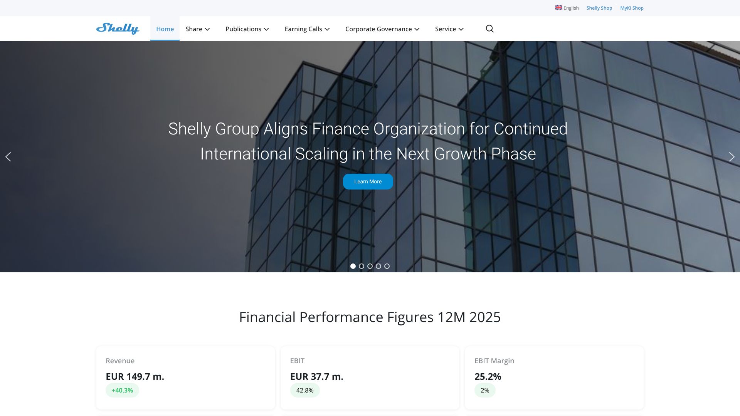The width and height of the screenshot is (740, 416).
Task: Open the search magnifier icon
Action: pyautogui.click(x=489, y=29)
